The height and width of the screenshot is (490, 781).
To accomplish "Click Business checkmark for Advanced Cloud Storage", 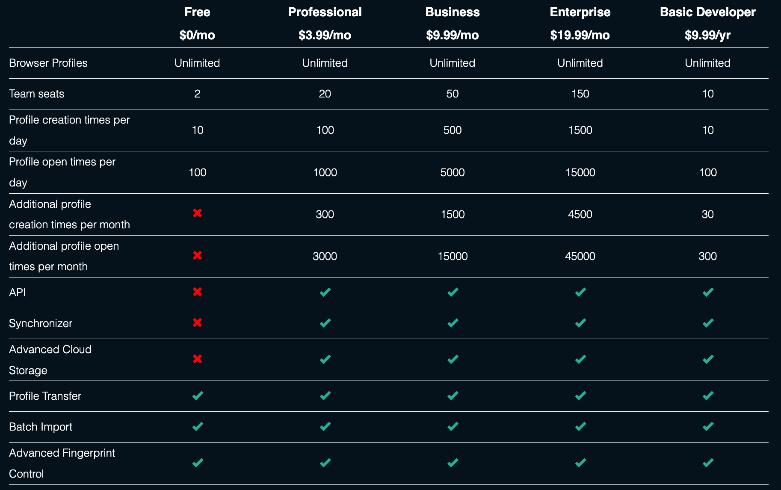I will (453, 359).
